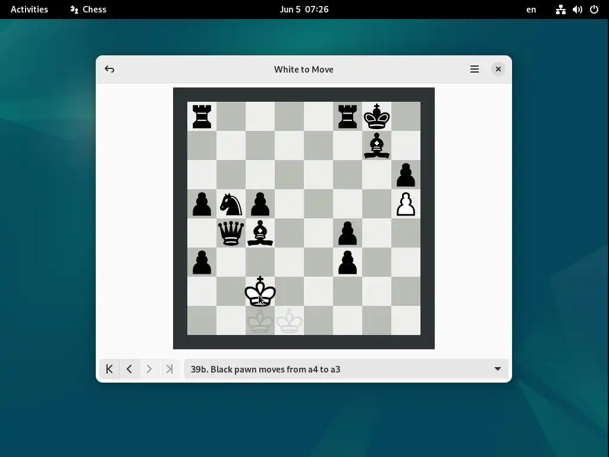Image resolution: width=609 pixels, height=457 pixels.
Task: Click the black pawn on f4
Action: (x=347, y=233)
